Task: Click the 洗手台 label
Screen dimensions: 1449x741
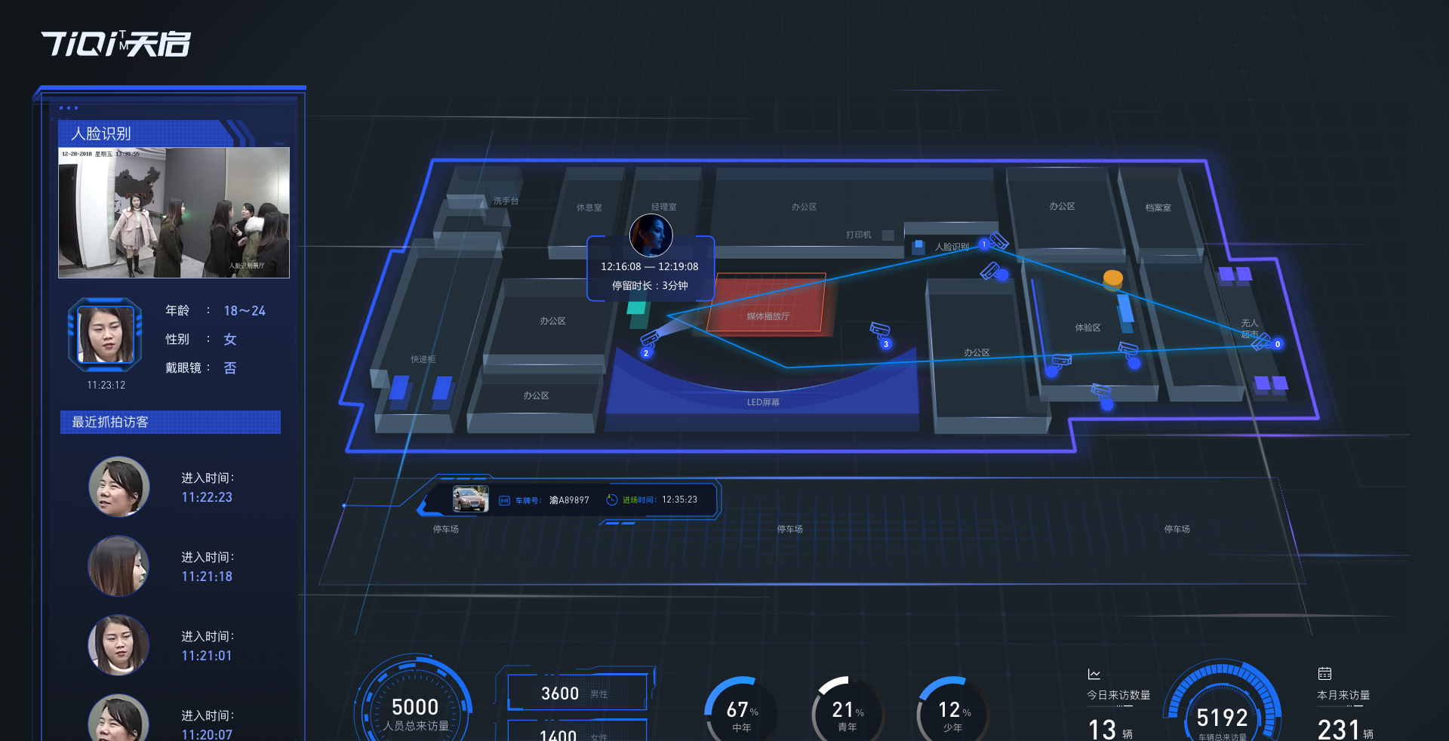Action: (x=506, y=201)
